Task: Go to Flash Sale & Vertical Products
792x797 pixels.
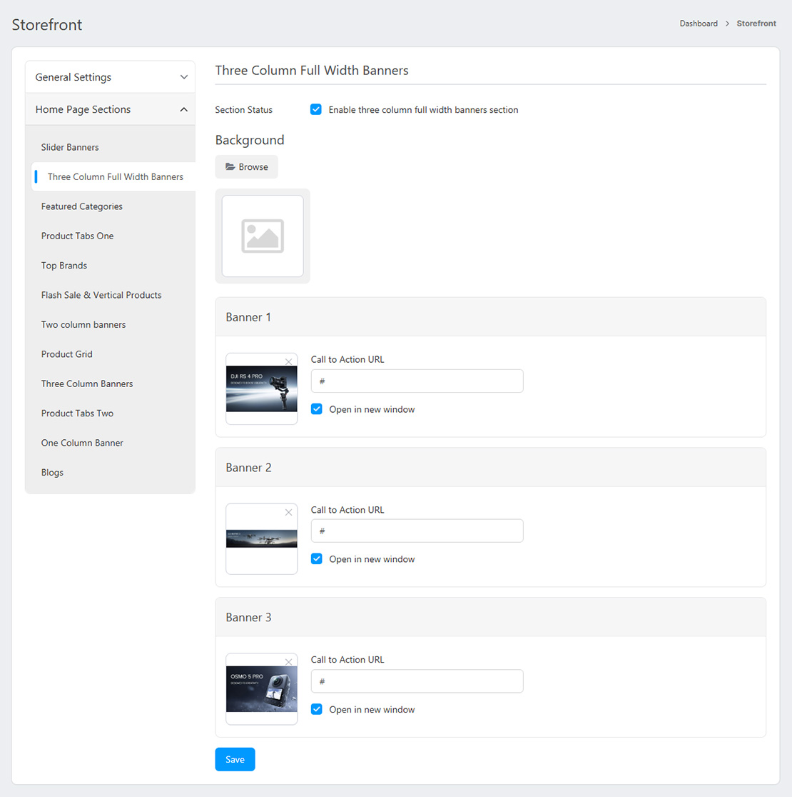Action: click(x=101, y=295)
